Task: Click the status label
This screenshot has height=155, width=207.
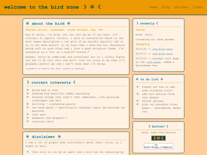Action: [140, 30]
